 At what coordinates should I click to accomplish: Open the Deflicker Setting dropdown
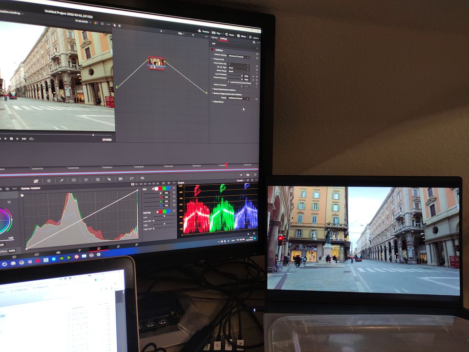(x=238, y=57)
